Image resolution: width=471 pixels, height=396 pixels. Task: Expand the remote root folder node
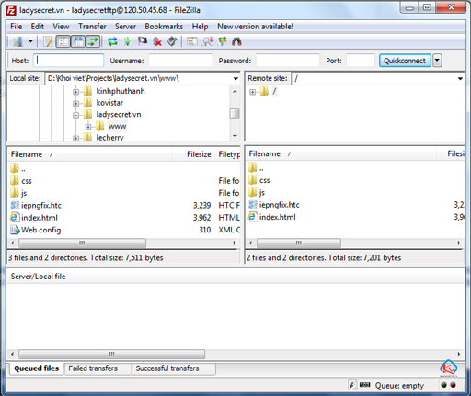(252, 92)
